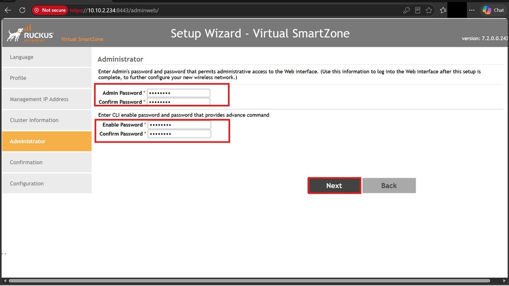Click the Admin Password field
The width and height of the screenshot is (509, 286).
pos(178,93)
